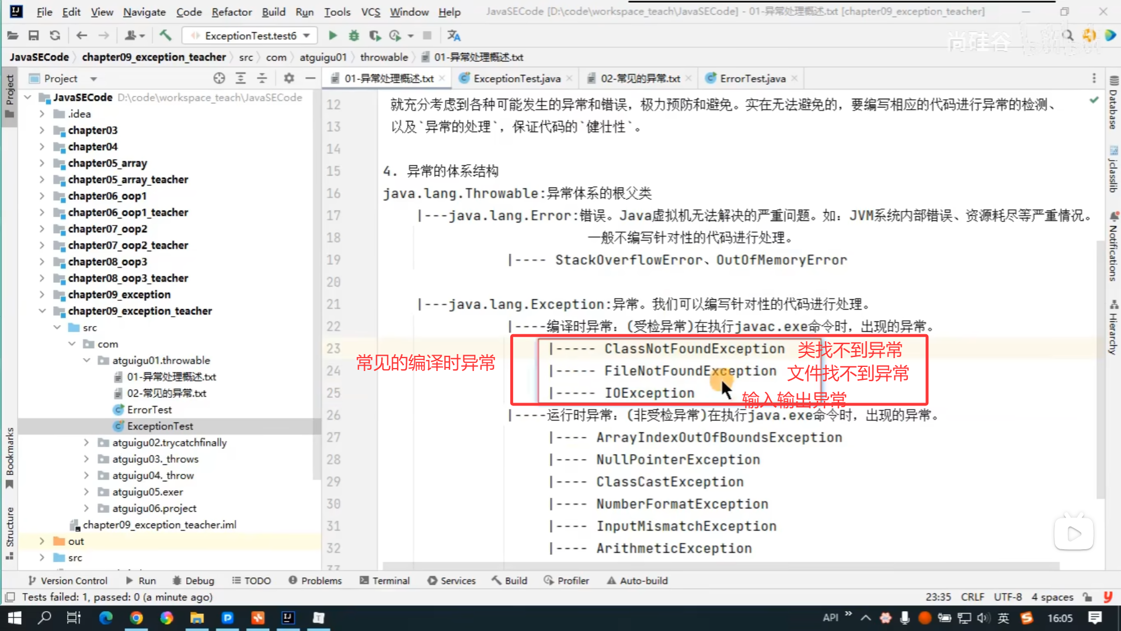This screenshot has height=631, width=1121.
Task: Click Select Opened File target icon
Action: 219,78
